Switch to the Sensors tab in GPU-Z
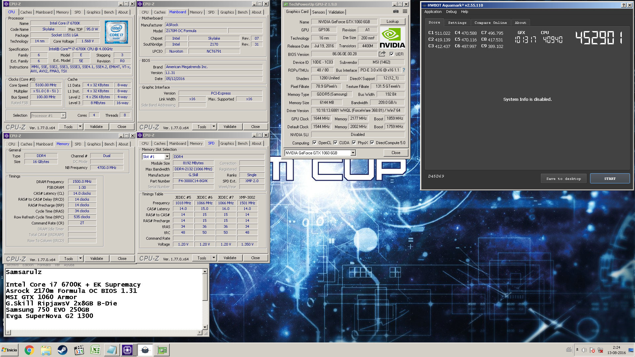Viewport: 635px width, 357px height. pyautogui.click(x=318, y=12)
